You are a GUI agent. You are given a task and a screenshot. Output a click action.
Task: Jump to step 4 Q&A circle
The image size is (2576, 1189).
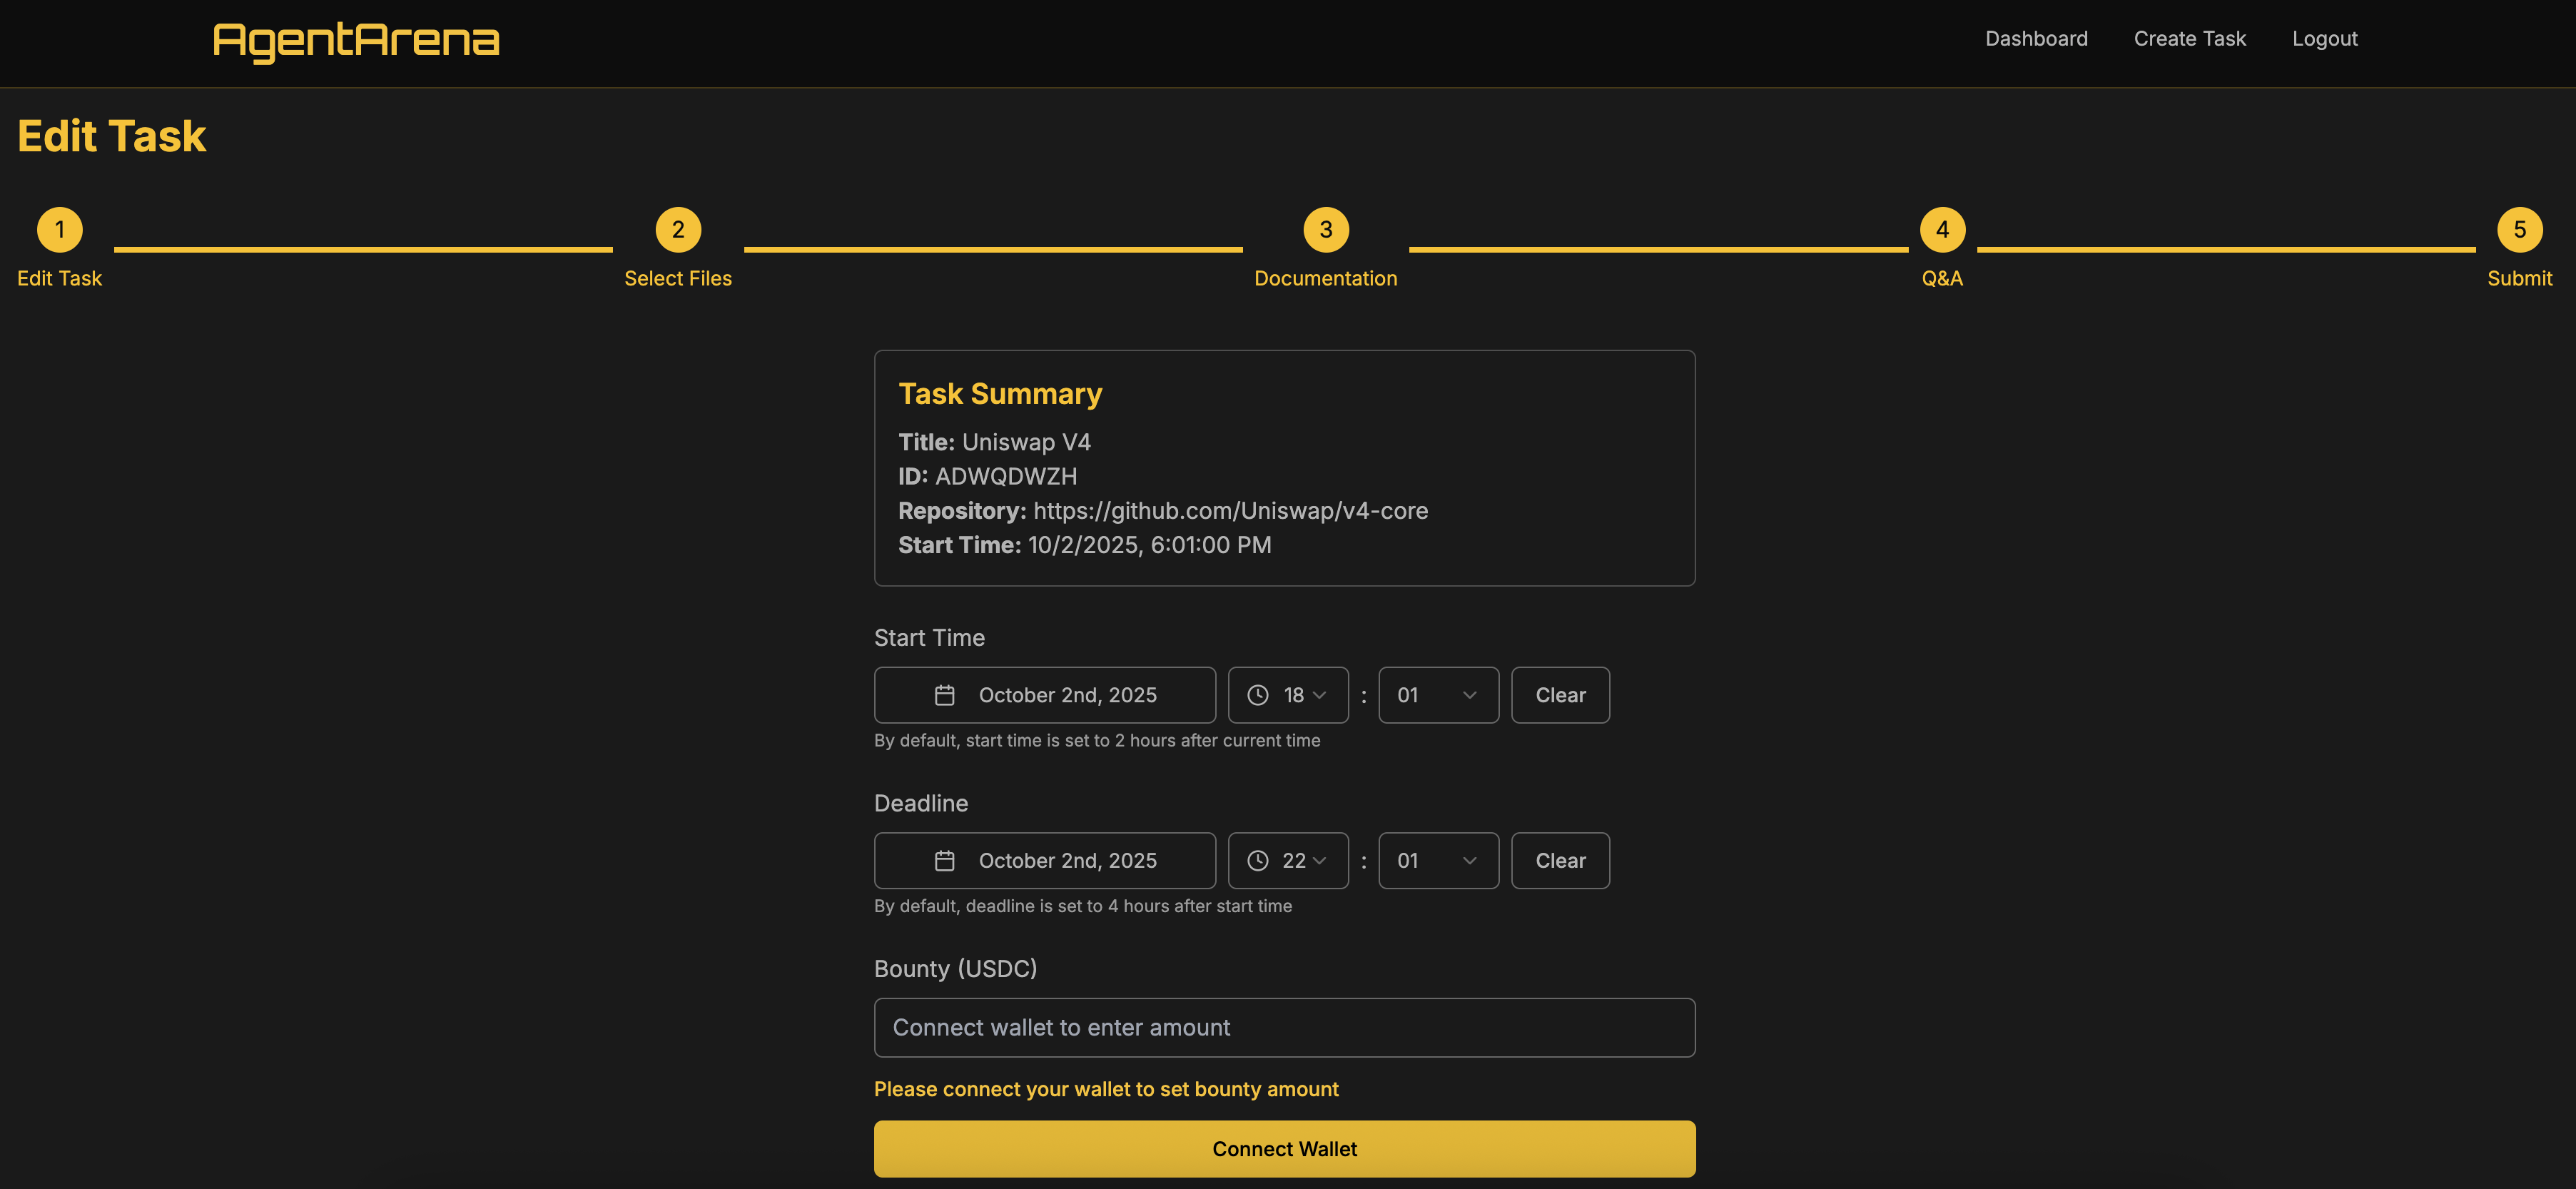(x=1941, y=230)
